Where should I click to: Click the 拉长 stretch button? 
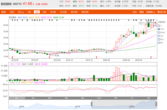pyautogui.click(x=135, y=12)
